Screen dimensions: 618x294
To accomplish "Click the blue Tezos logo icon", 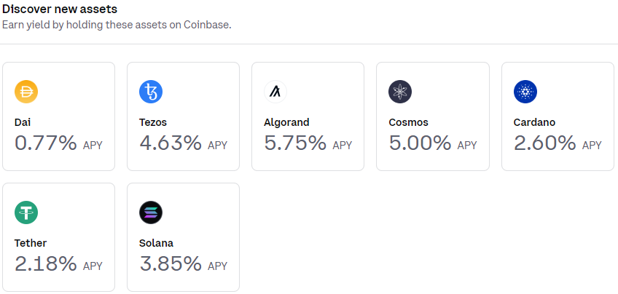I will [x=151, y=92].
